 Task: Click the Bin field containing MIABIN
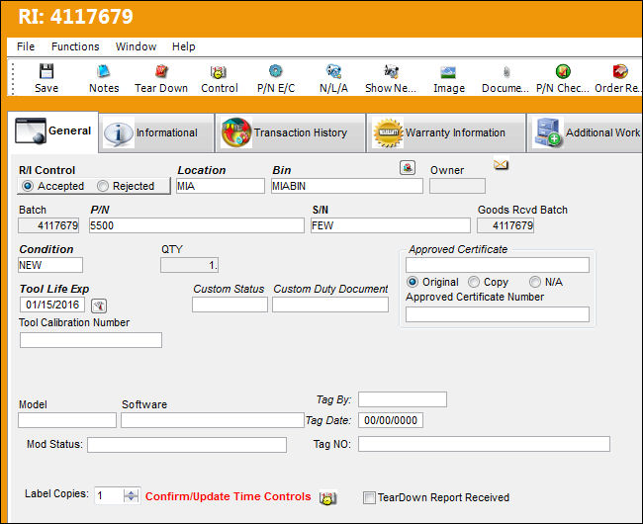[x=346, y=186]
